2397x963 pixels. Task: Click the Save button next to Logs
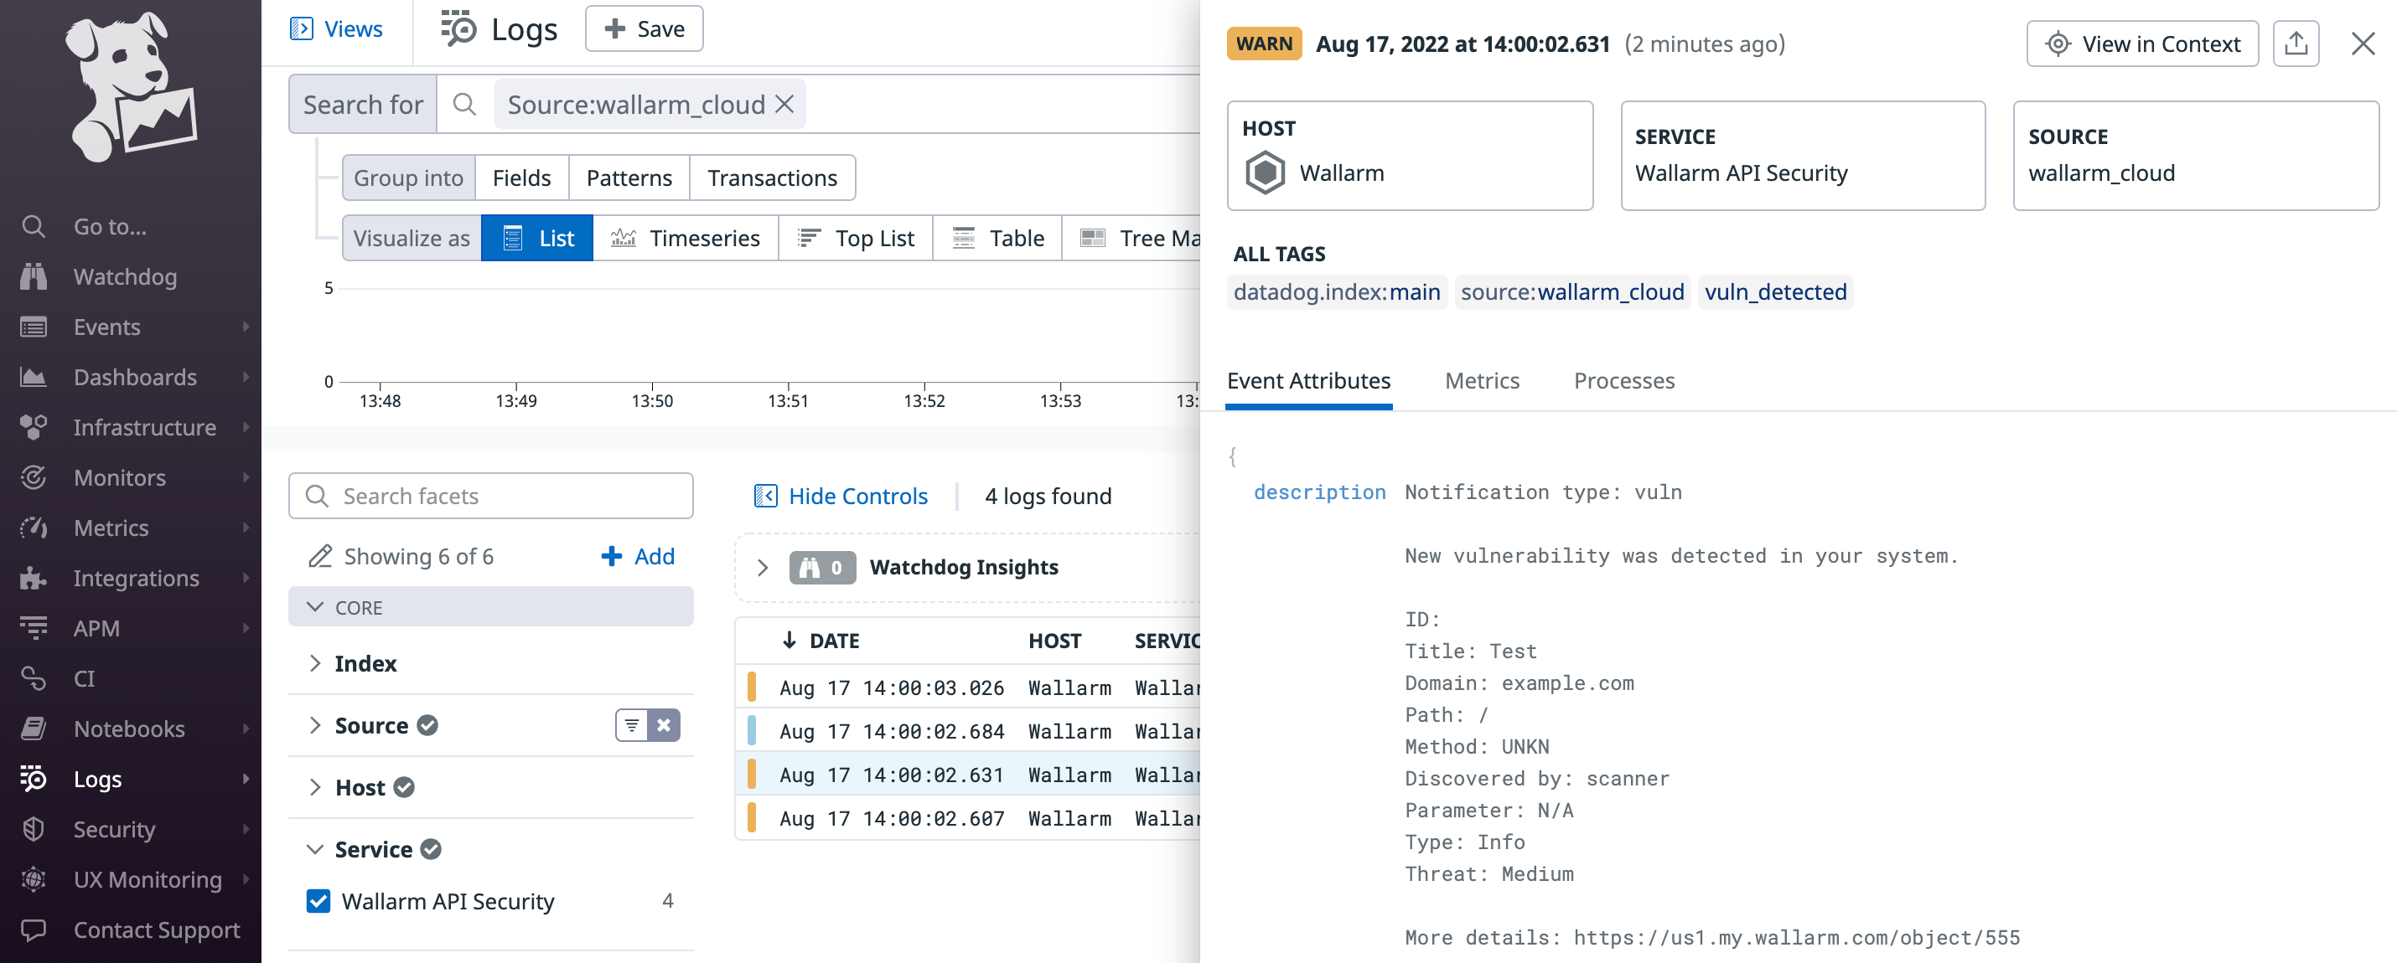[x=643, y=28]
